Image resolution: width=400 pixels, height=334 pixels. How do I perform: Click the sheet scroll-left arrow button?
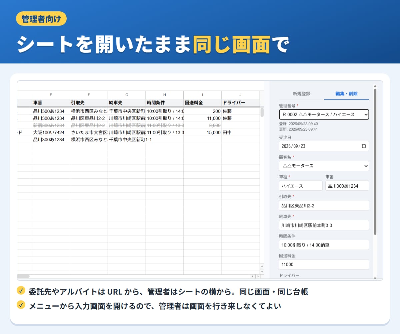click(x=252, y=277)
